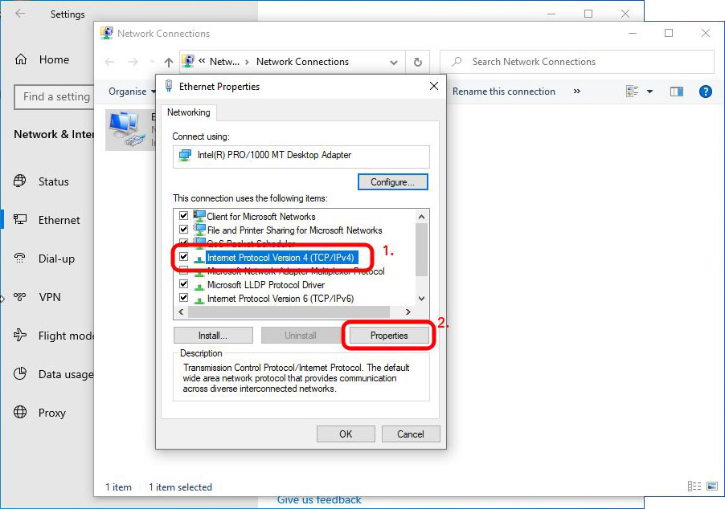Select the Networking tab
This screenshot has width=725, height=509.
(189, 112)
